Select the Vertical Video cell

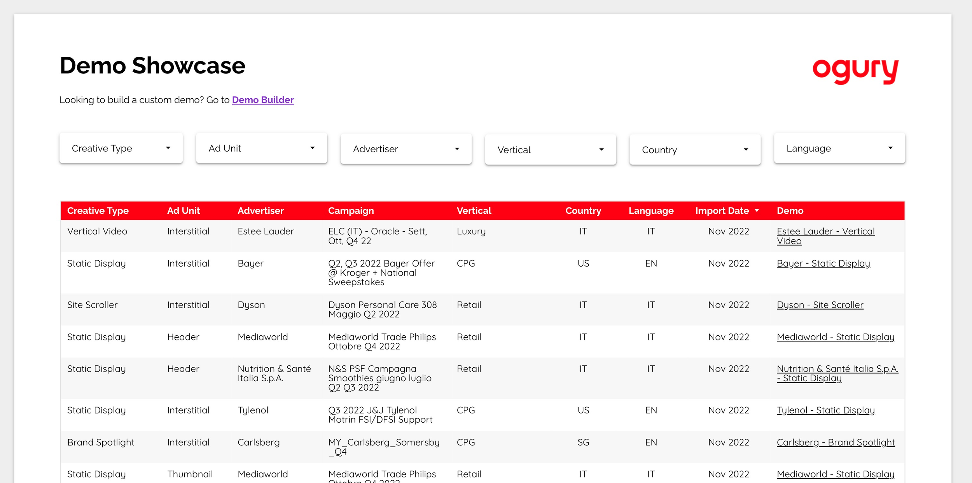[97, 231]
